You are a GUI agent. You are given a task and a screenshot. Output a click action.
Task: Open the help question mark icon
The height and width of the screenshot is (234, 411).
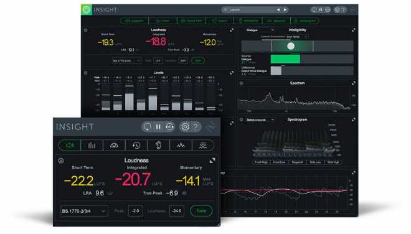pyautogui.click(x=196, y=127)
